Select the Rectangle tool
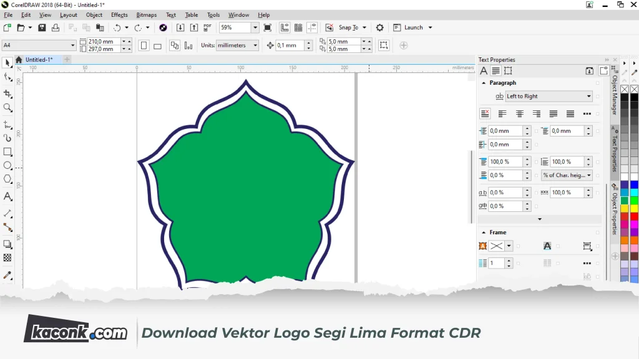Viewport: 639px width, 359px height. (x=8, y=151)
